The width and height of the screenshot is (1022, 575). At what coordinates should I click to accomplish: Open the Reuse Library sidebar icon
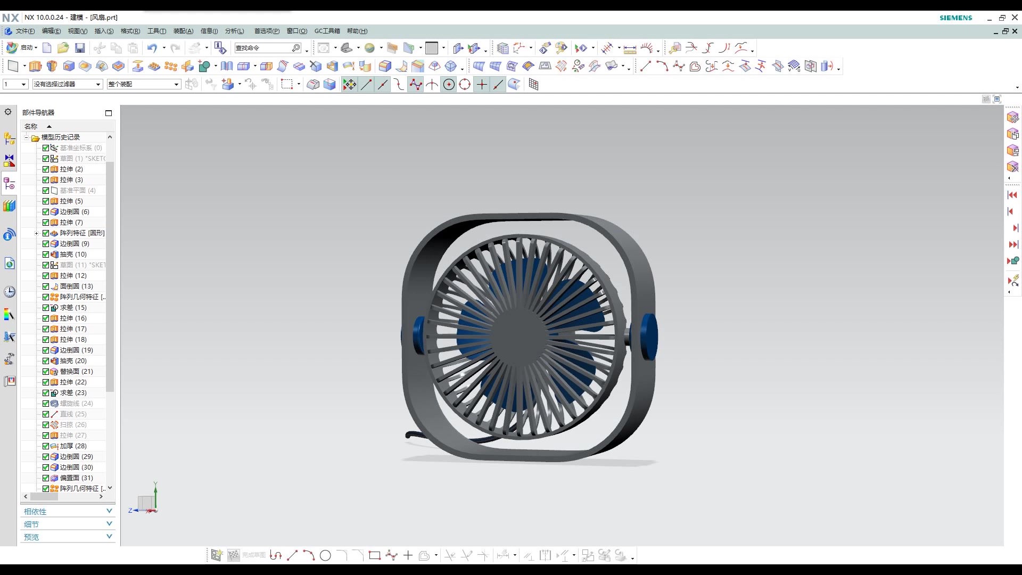tap(10, 206)
